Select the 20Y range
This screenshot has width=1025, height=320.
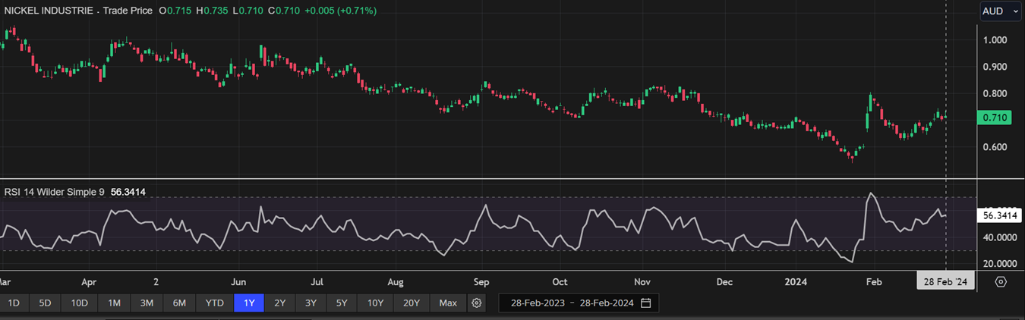[x=412, y=303]
